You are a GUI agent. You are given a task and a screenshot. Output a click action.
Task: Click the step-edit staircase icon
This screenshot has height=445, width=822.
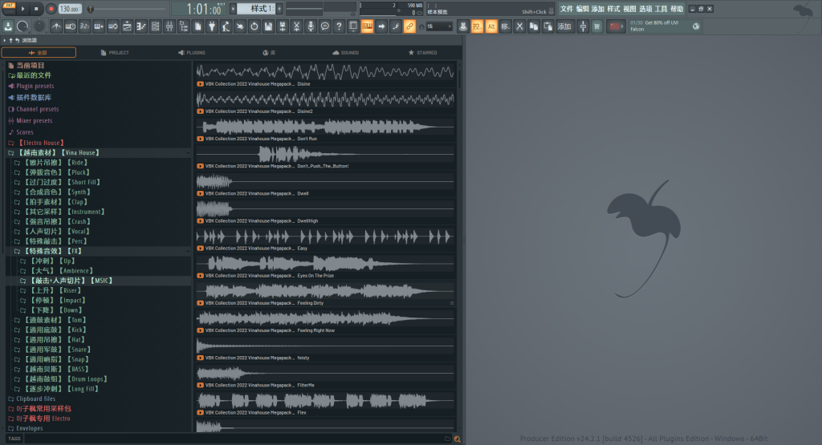(141, 26)
